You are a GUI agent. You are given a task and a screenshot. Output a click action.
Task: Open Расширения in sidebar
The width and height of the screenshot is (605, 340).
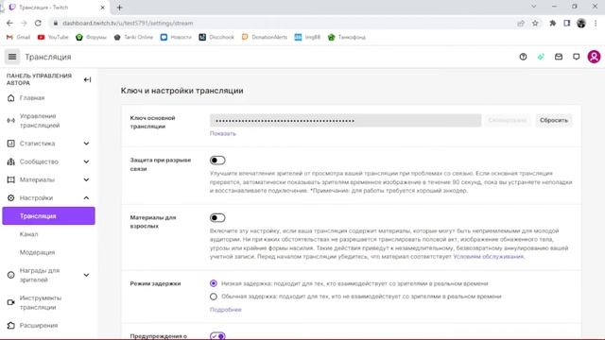click(39, 325)
